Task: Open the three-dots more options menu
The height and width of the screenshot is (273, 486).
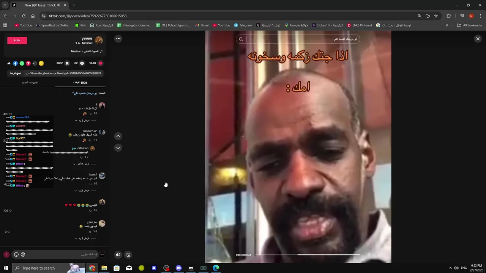Action: pos(118,38)
